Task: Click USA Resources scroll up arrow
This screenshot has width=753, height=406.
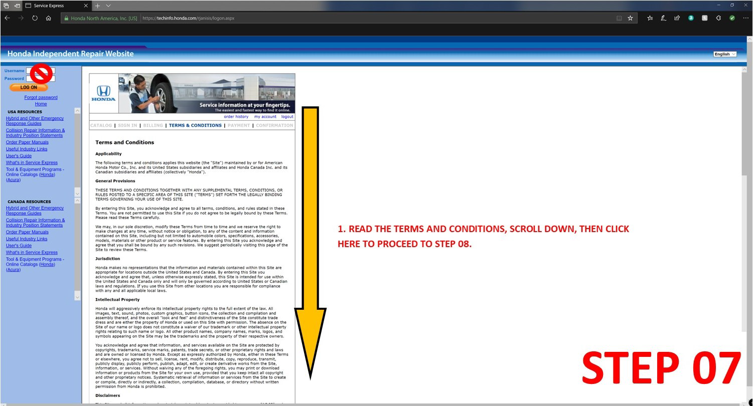Action: tap(77, 111)
